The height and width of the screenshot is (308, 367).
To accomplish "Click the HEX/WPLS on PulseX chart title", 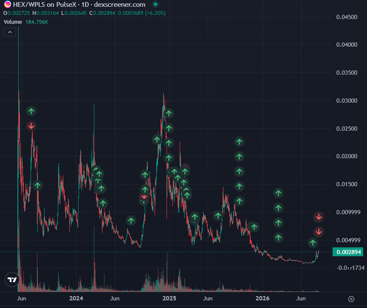I will (79, 4).
